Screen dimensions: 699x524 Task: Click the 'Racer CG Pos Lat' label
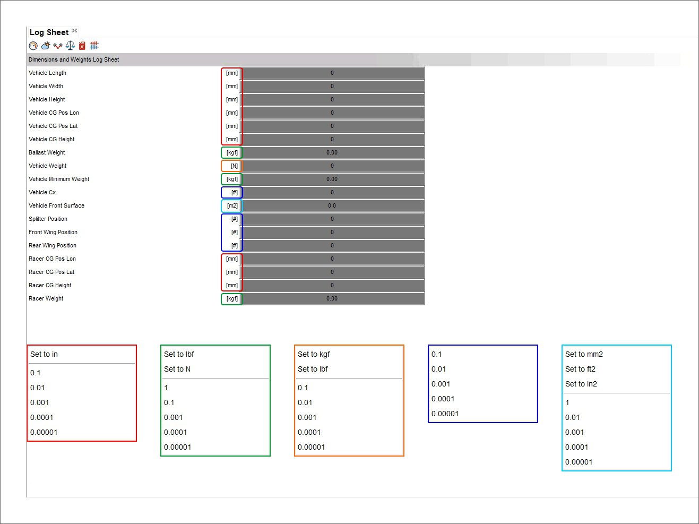pyautogui.click(x=51, y=272)
